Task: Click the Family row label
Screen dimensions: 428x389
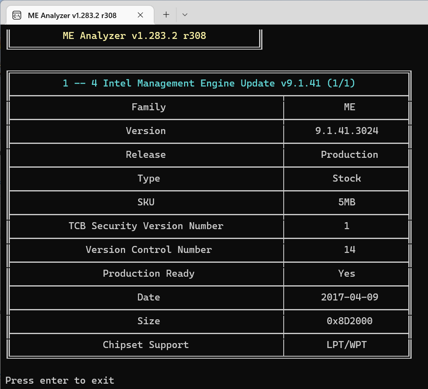Action: [x=148, y=107]
